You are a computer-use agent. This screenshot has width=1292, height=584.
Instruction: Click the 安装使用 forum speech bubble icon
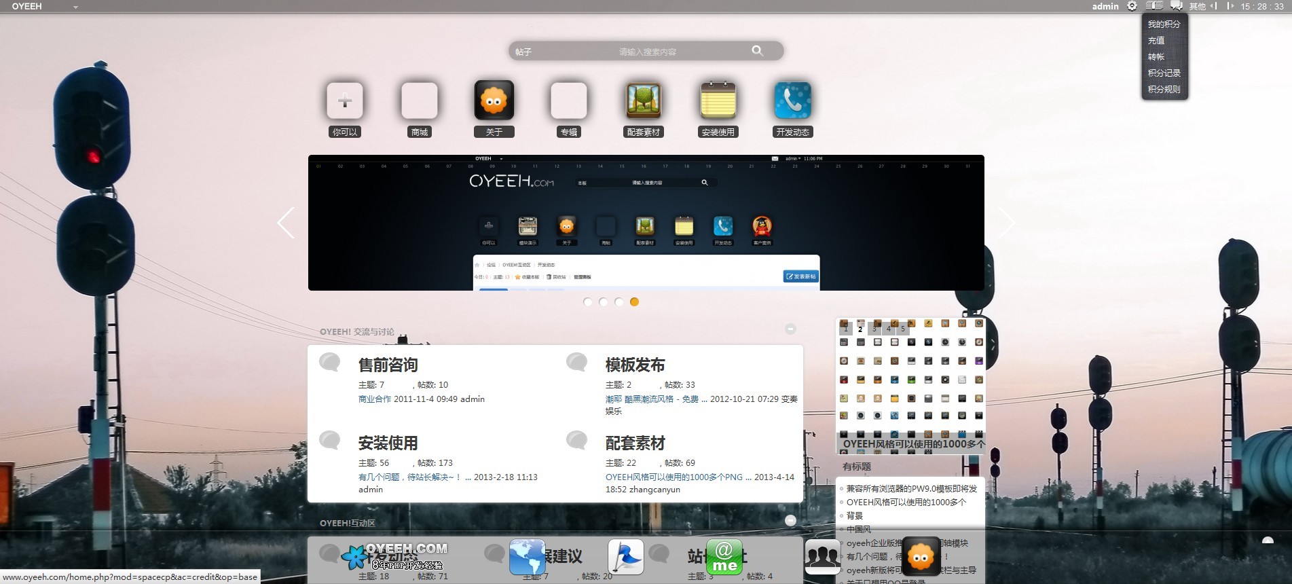point(330,440)
